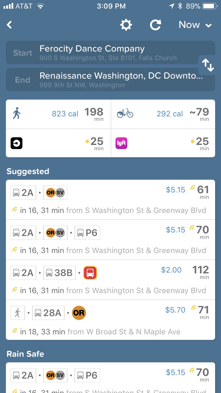The height and width of the screenshot is (393, 221).
Task: Choose the walking option, 198 min
Action: (x=58, y=114)
